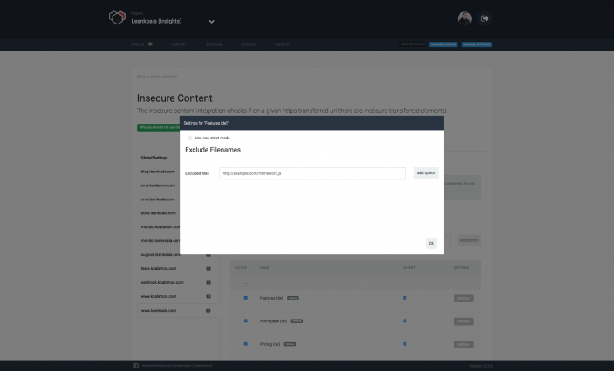Click the MANAGE SYSTEMS button
Screen dimensions: 614x371
click(476, 44)
